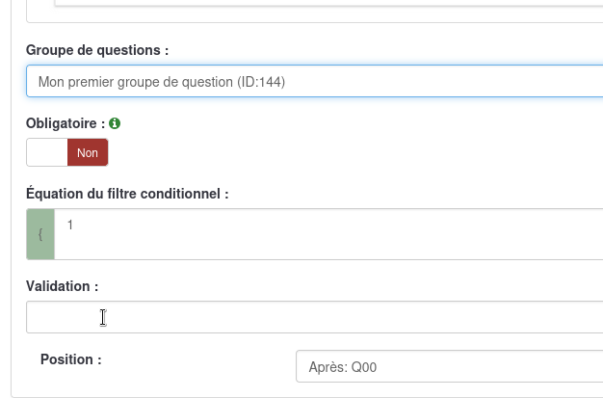Click the "1" value in the equation field
Screen dimensions: 603x398
click(x=70, y=225)
